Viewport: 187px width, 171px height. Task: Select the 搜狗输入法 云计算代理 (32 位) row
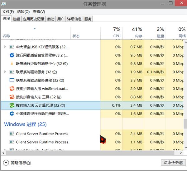[92, 105]
